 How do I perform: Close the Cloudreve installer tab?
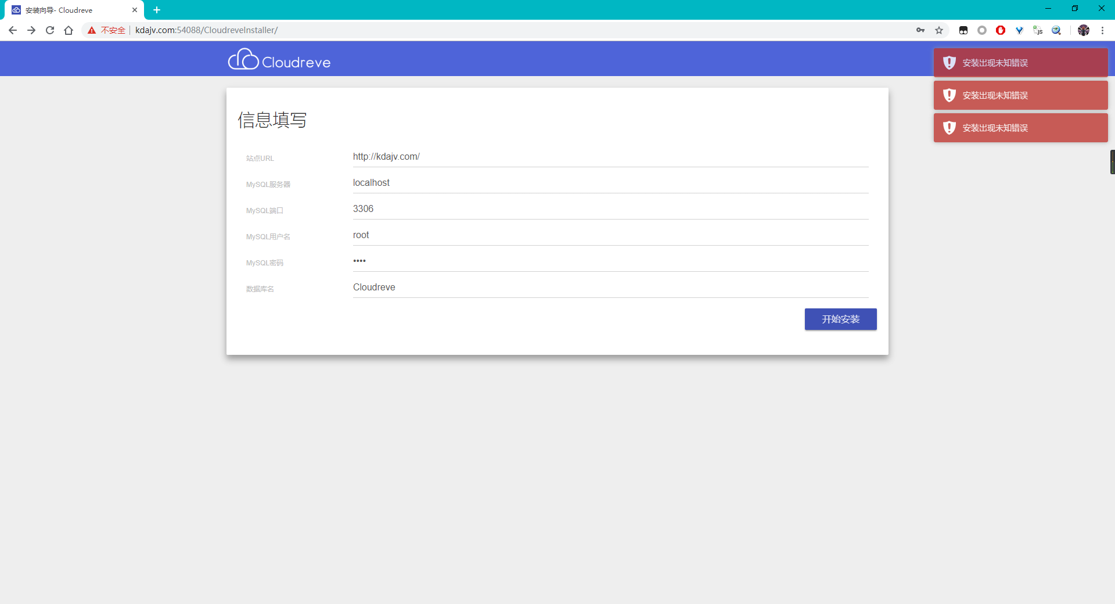point(135,10)
